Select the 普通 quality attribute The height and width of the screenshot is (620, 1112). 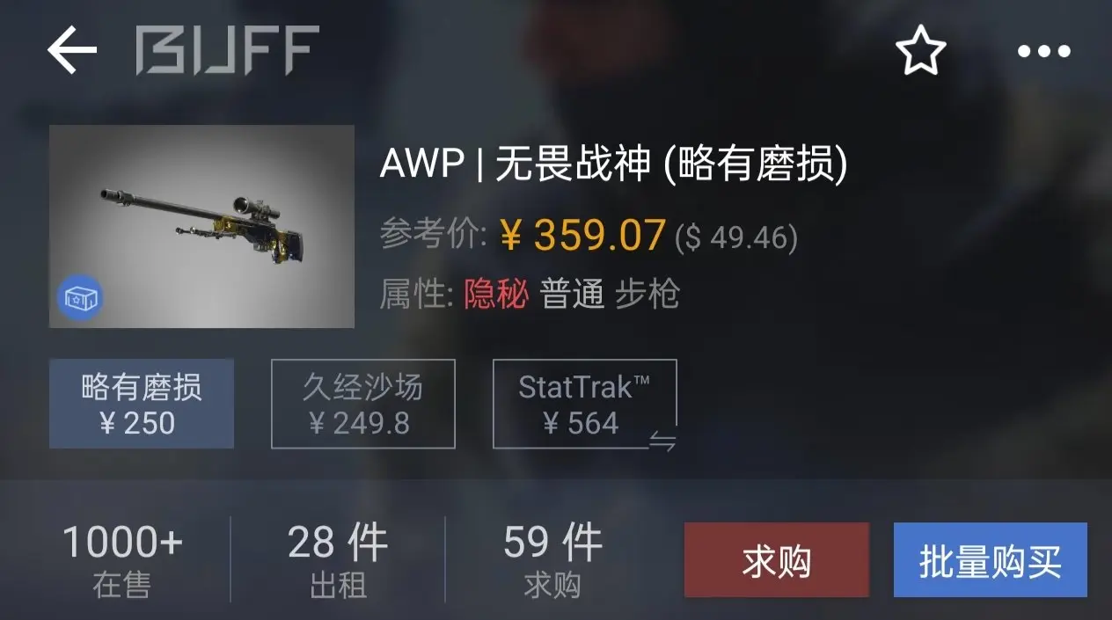[x=572, y=295]
